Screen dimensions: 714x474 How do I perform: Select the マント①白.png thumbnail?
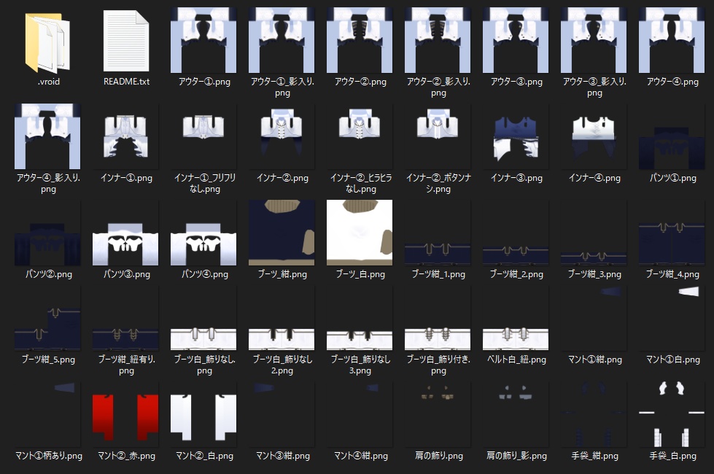[672, 318]
